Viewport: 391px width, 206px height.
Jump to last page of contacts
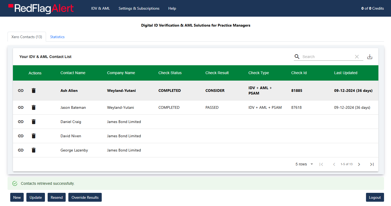[372, 164]
